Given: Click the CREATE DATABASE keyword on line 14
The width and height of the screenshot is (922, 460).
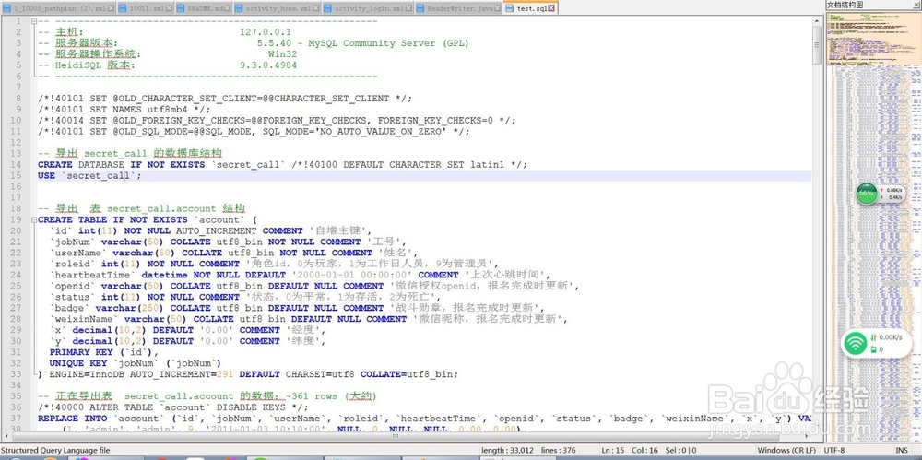Looking at the screenshot, I should tap(81, 165).
